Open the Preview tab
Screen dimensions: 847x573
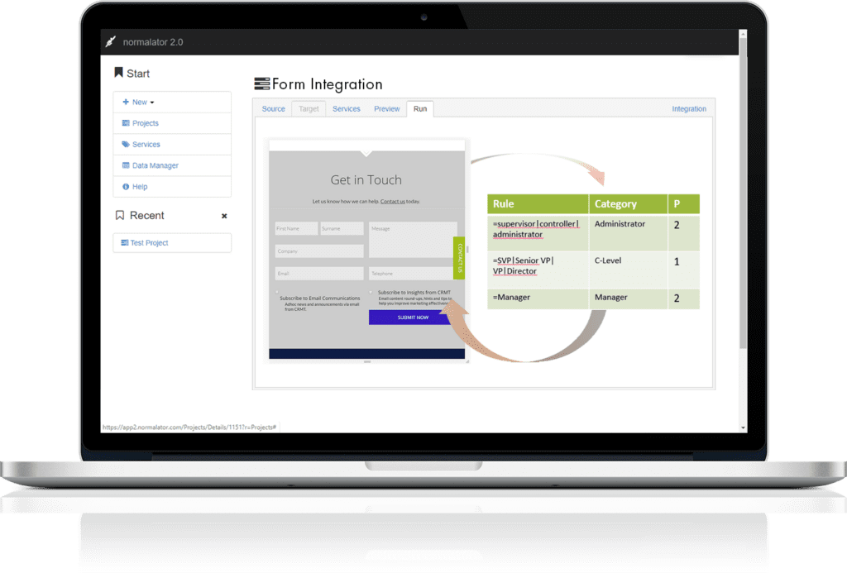tap(386, 108)
